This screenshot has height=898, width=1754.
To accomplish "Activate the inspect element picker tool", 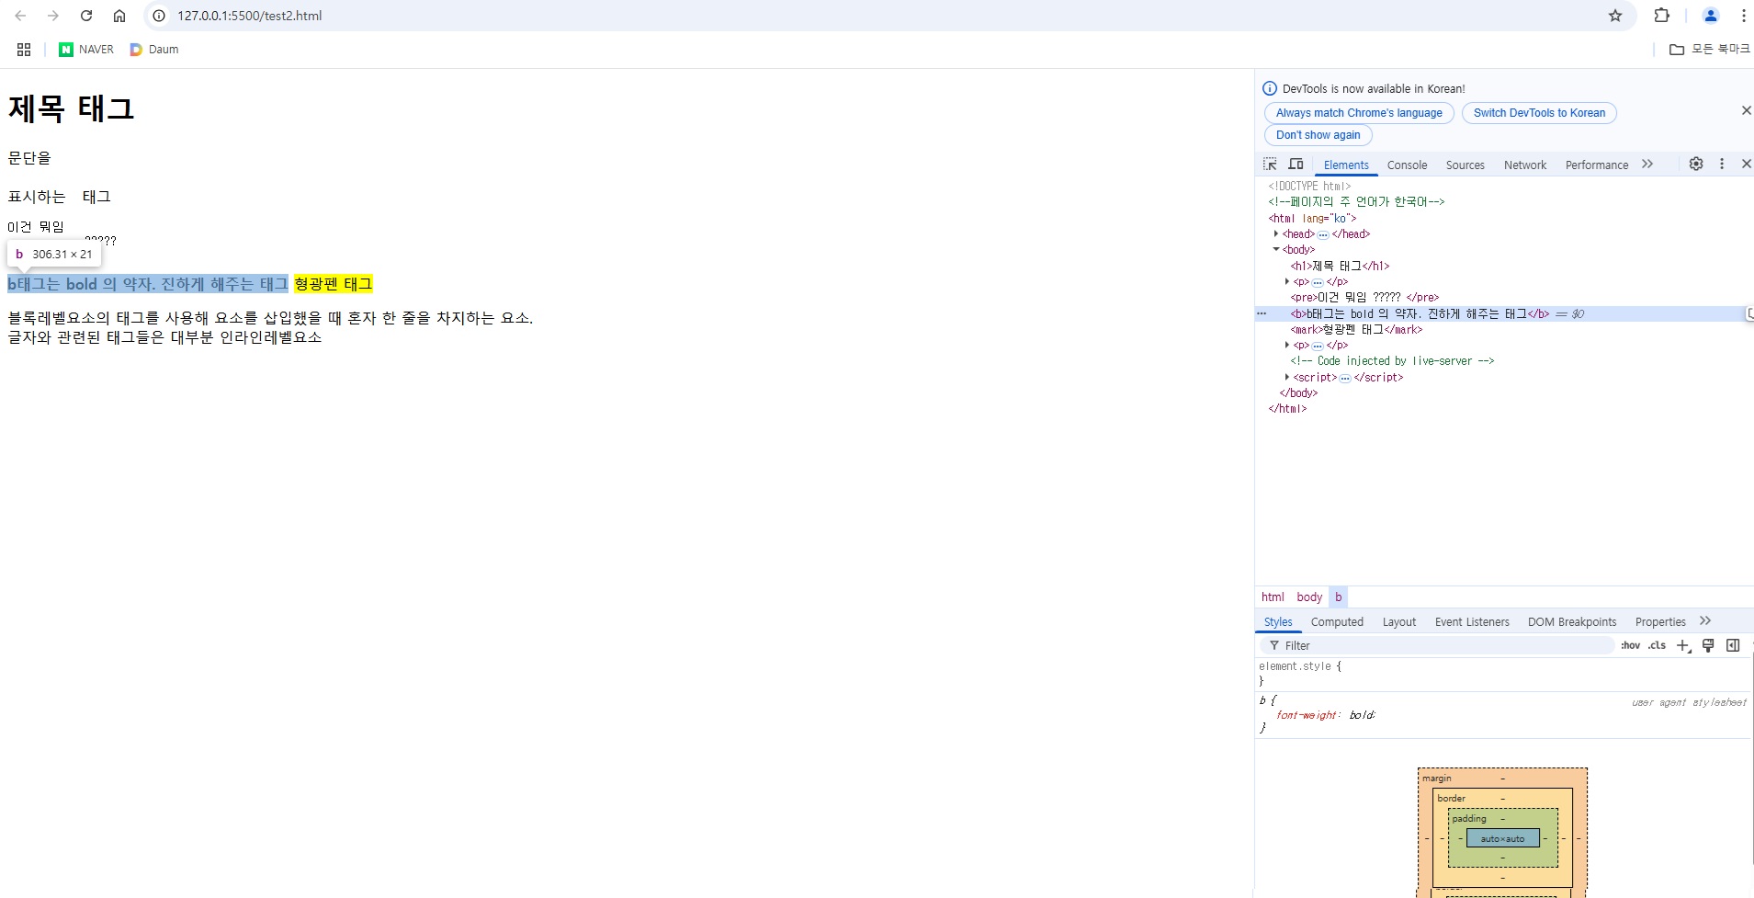I will (1270, 165).
